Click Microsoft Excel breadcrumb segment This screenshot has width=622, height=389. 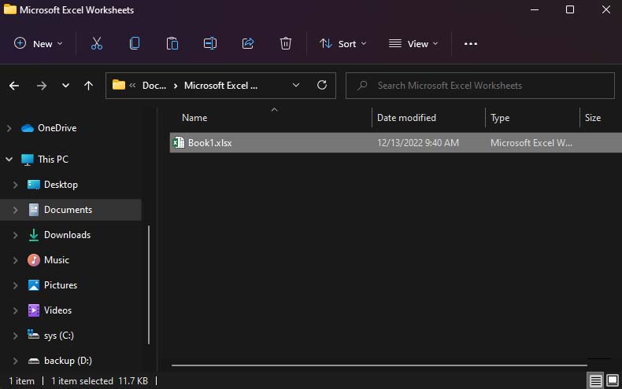(x=220, y=86)
